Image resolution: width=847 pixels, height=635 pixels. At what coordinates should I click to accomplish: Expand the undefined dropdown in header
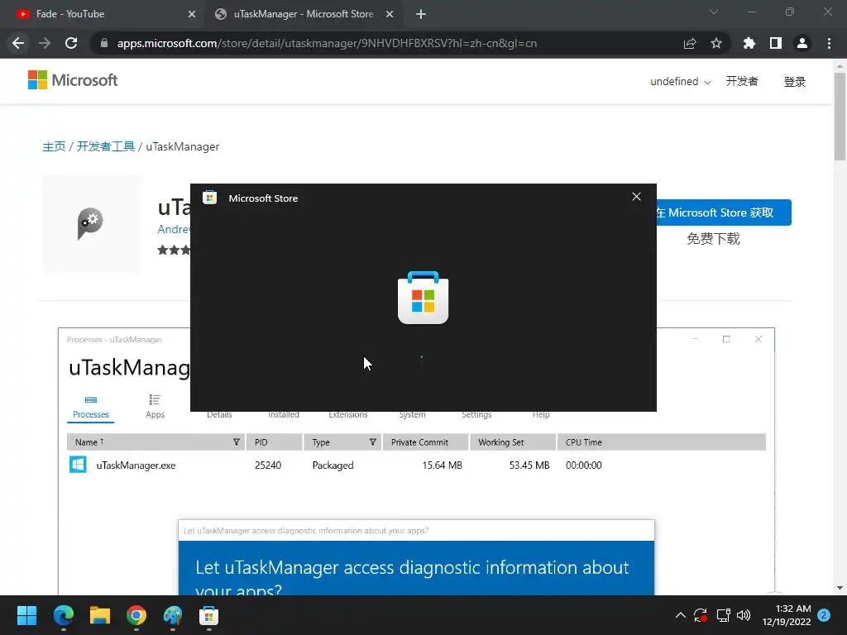click(681, 82)
